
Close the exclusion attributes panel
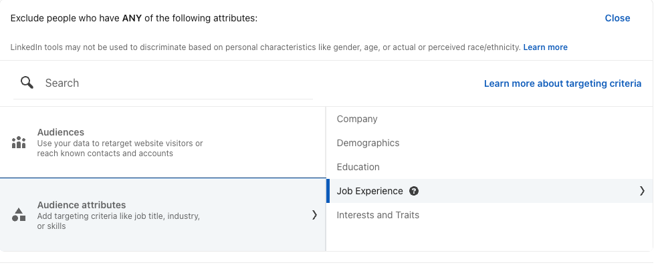pyautogui.click(x=617, y=18)
